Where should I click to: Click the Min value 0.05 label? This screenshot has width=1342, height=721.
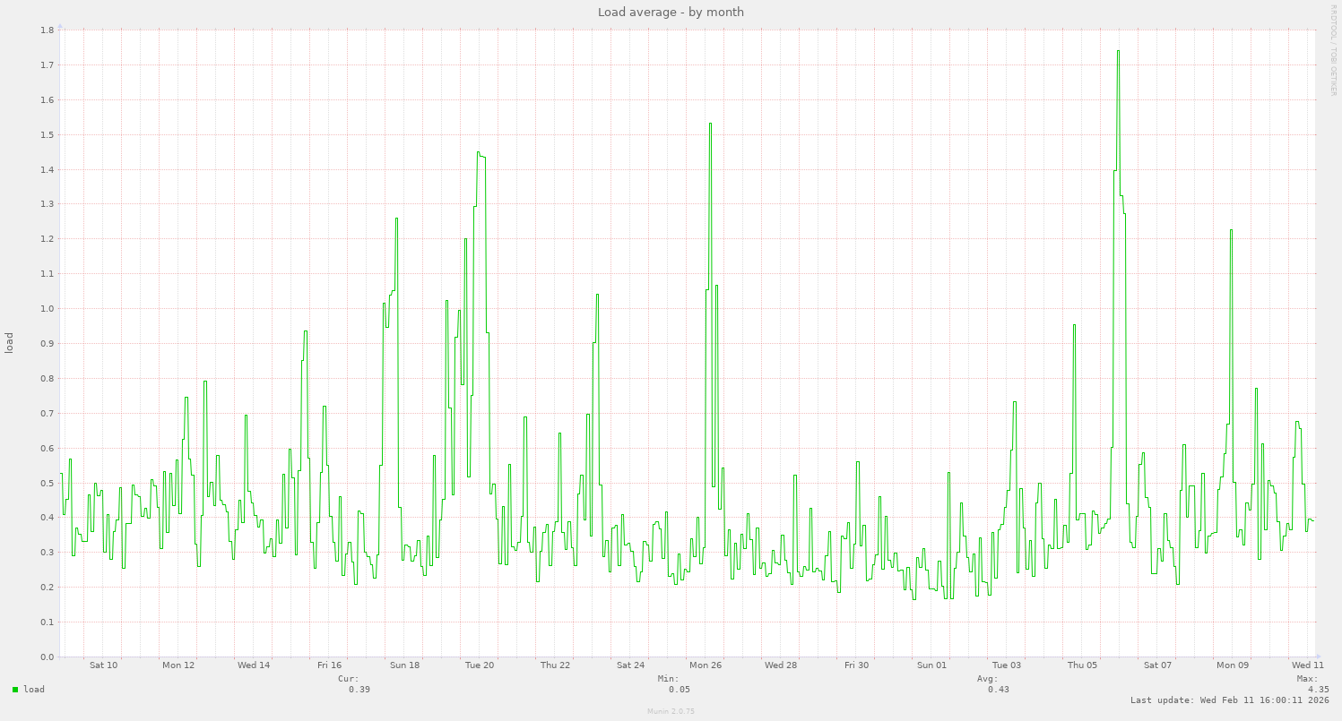click(x=679, y=689)
